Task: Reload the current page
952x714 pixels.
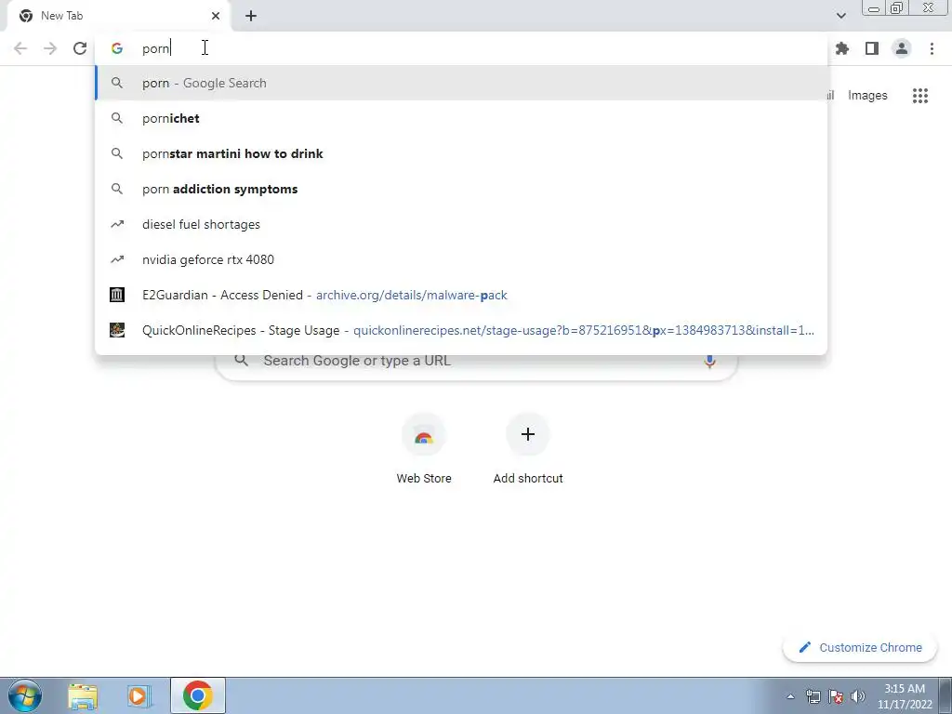Action: click(80, 48)
